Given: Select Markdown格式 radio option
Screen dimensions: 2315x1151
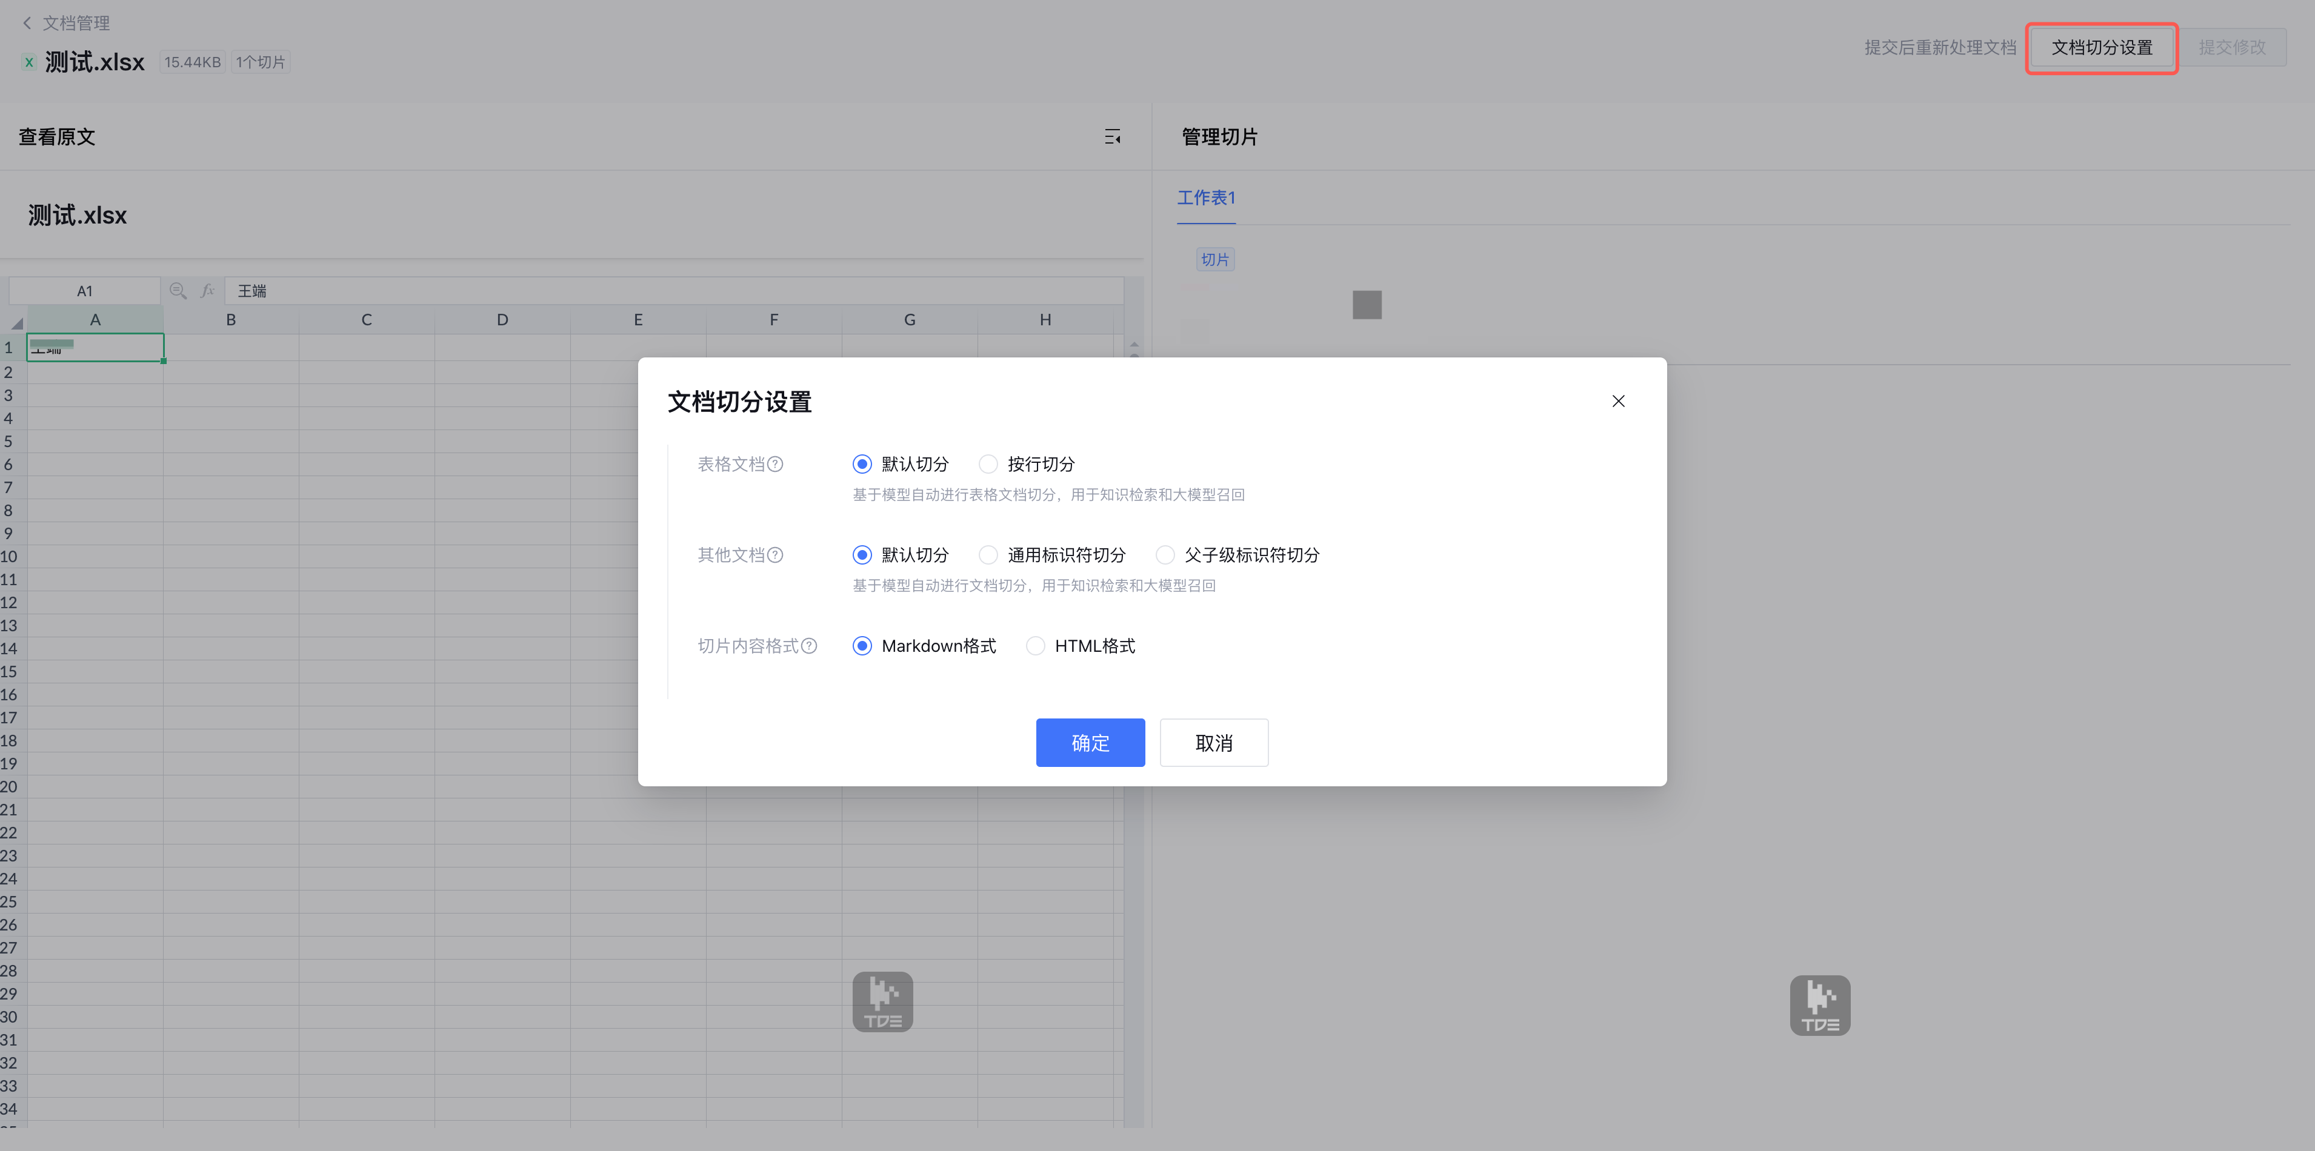Looking at the screenshot, I should click(x=862, y=645).
